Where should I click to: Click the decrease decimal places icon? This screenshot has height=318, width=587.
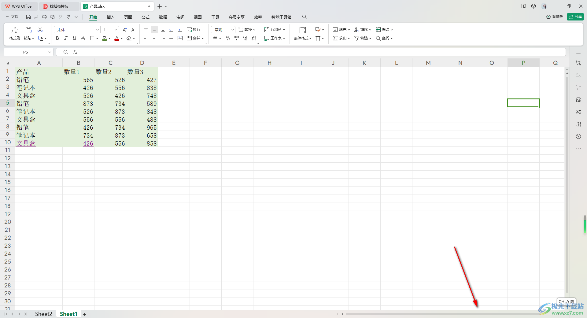coord(254,38)
